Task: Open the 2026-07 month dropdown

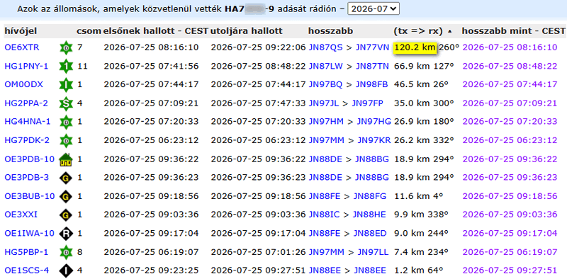Action: coord(374,8)
